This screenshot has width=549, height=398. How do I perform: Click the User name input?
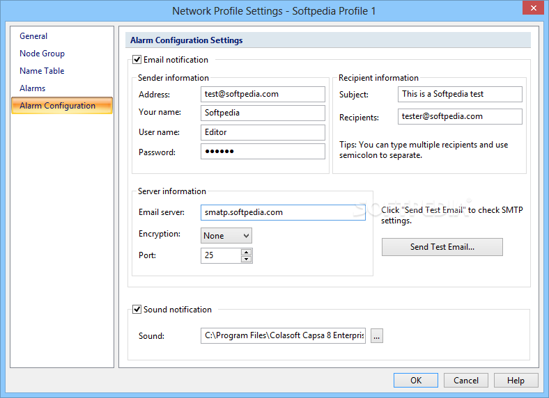click(263, 132)
